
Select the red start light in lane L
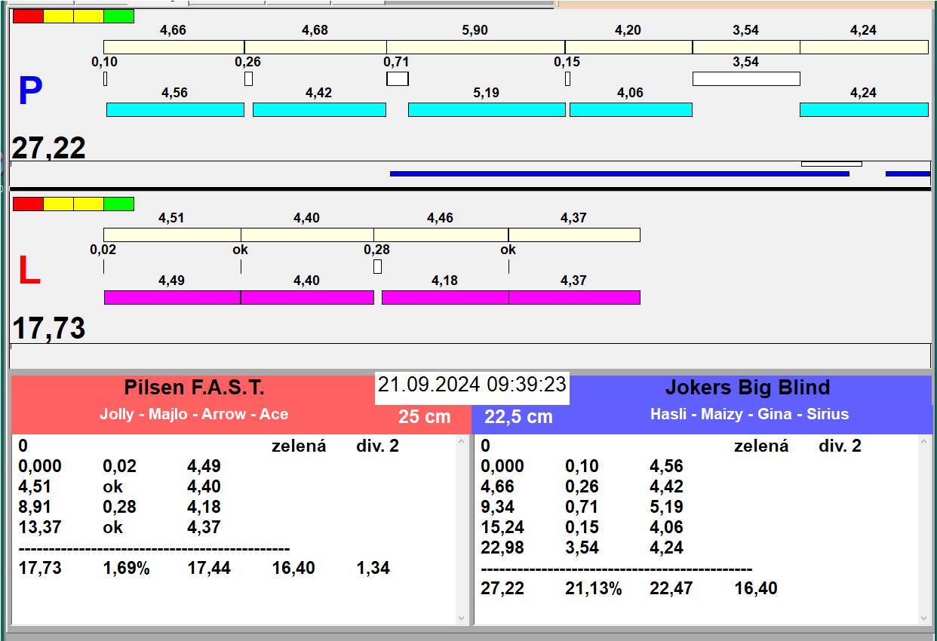28,204
